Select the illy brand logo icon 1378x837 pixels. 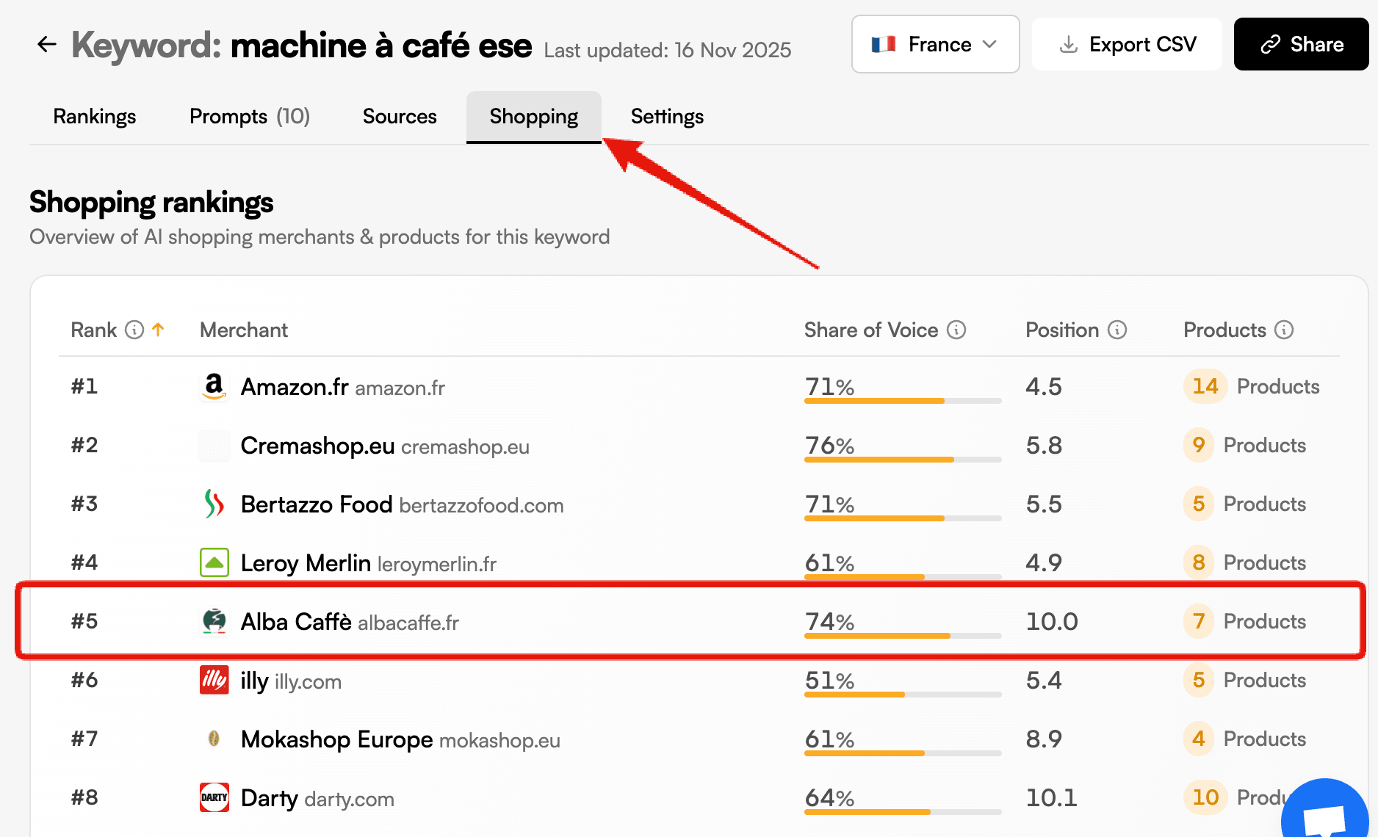tap(214, 680)
